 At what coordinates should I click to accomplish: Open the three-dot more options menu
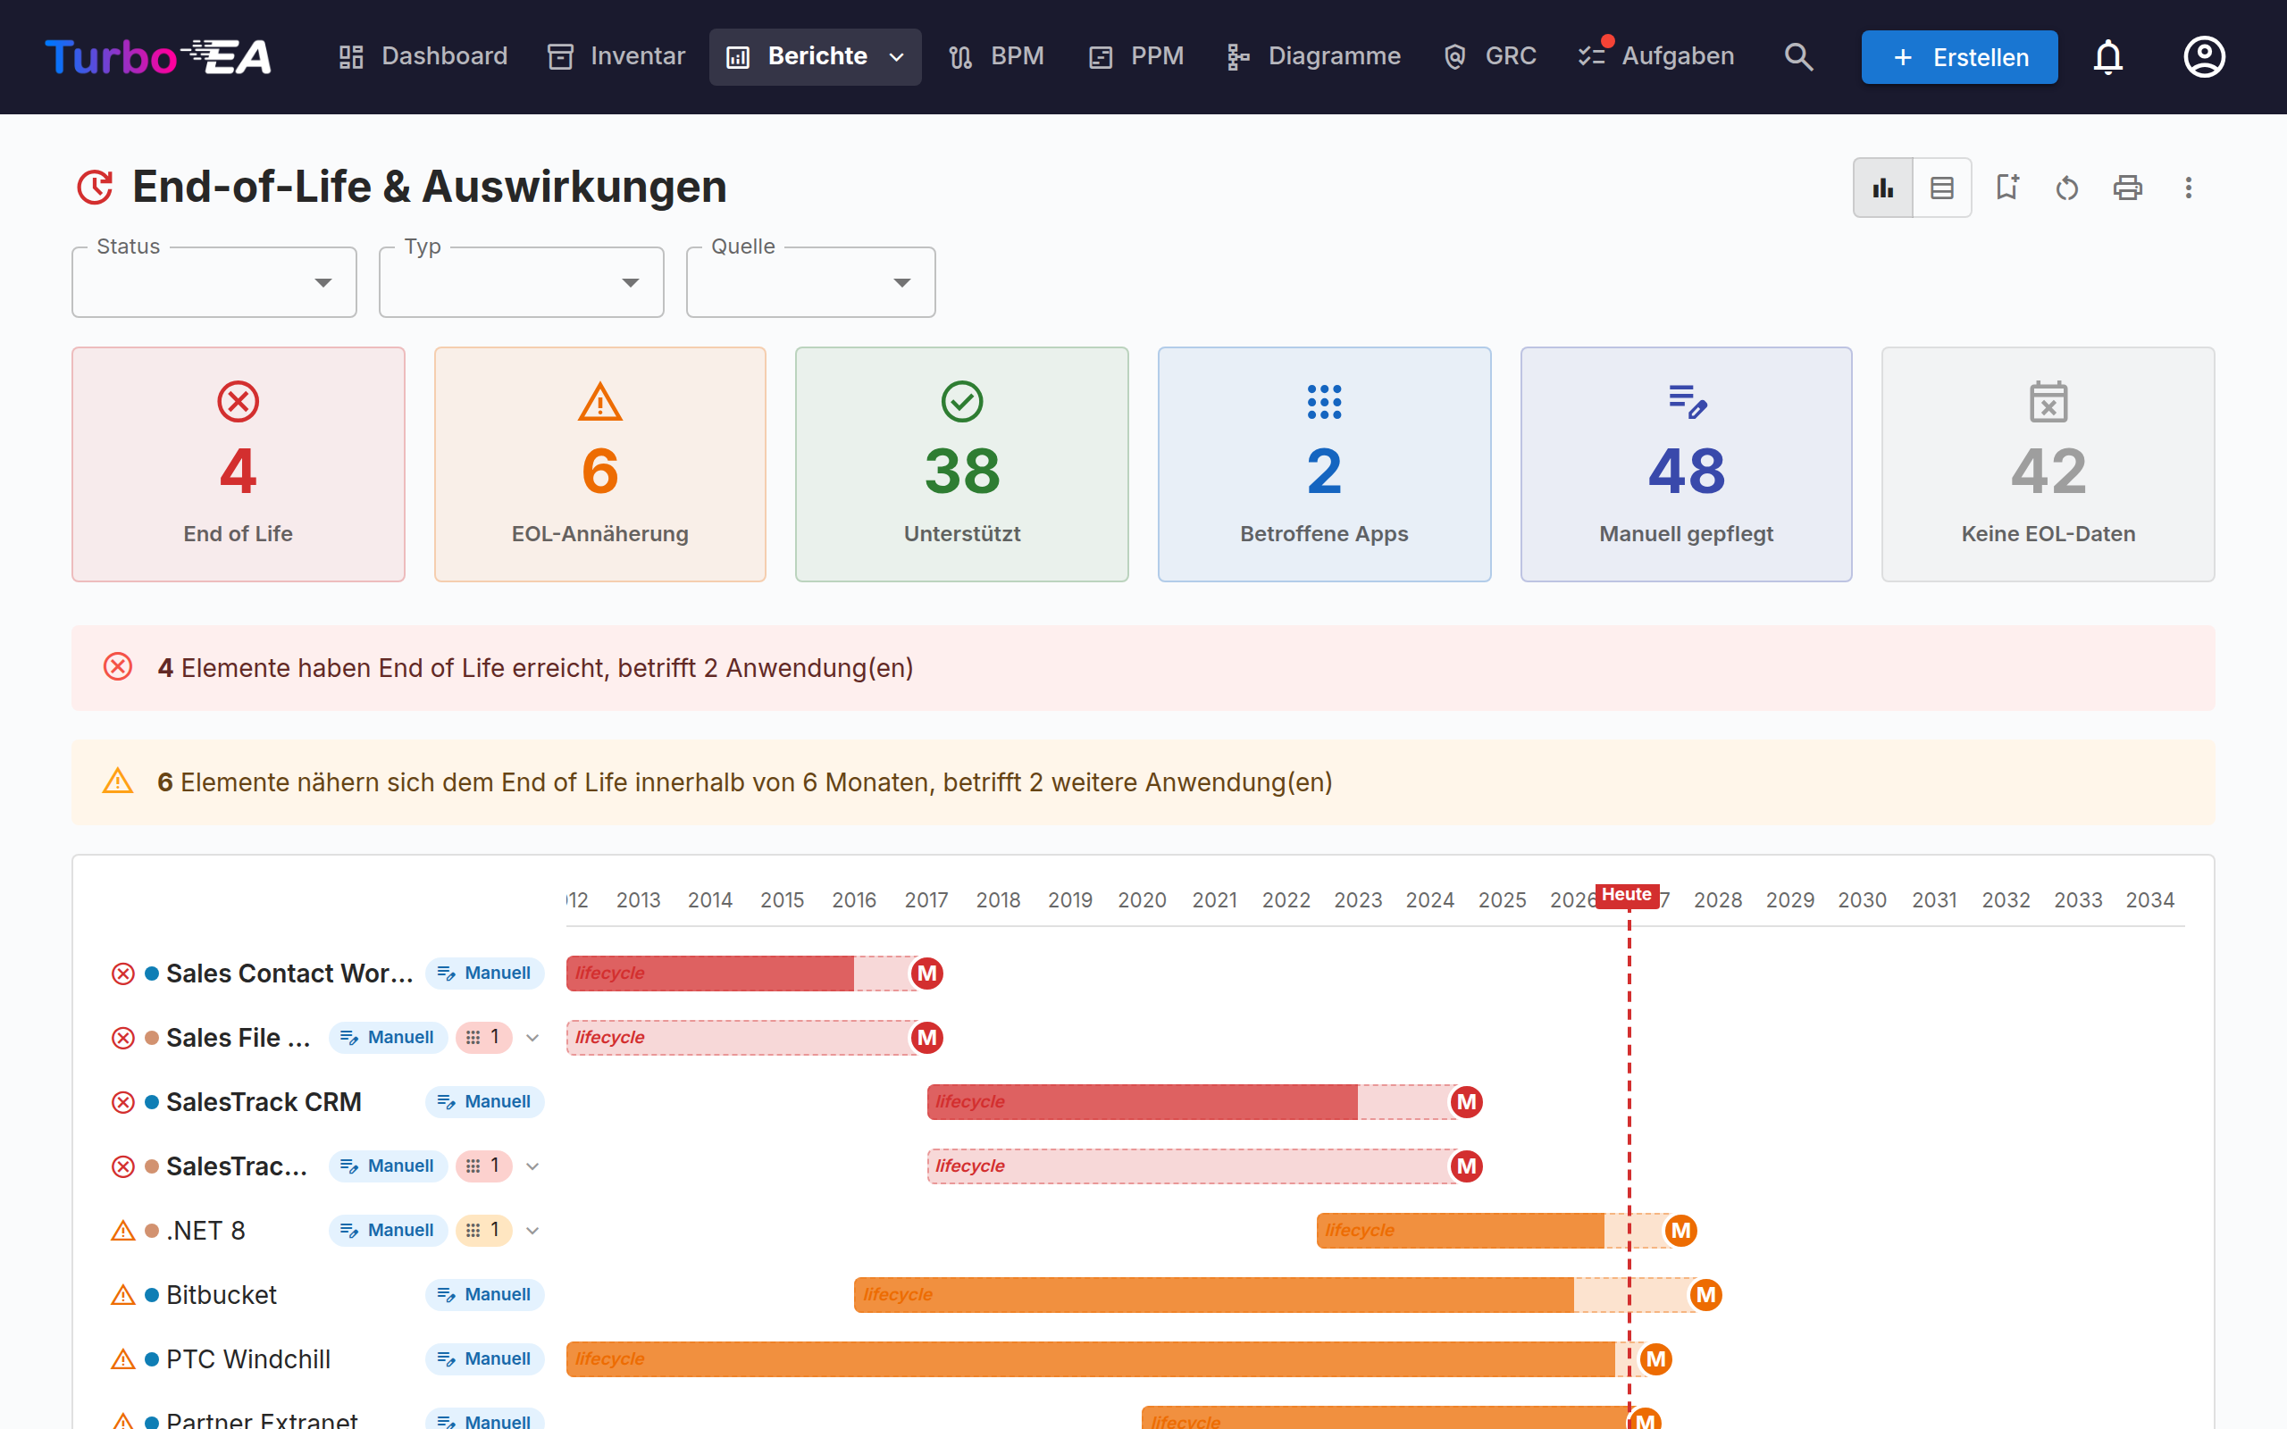coord(2188,188)
